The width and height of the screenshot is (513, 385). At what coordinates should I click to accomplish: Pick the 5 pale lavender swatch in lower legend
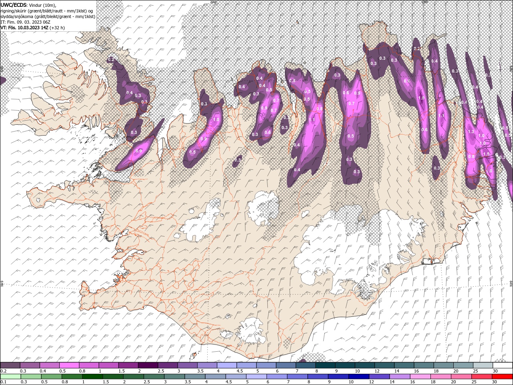[x=256, y=376]
